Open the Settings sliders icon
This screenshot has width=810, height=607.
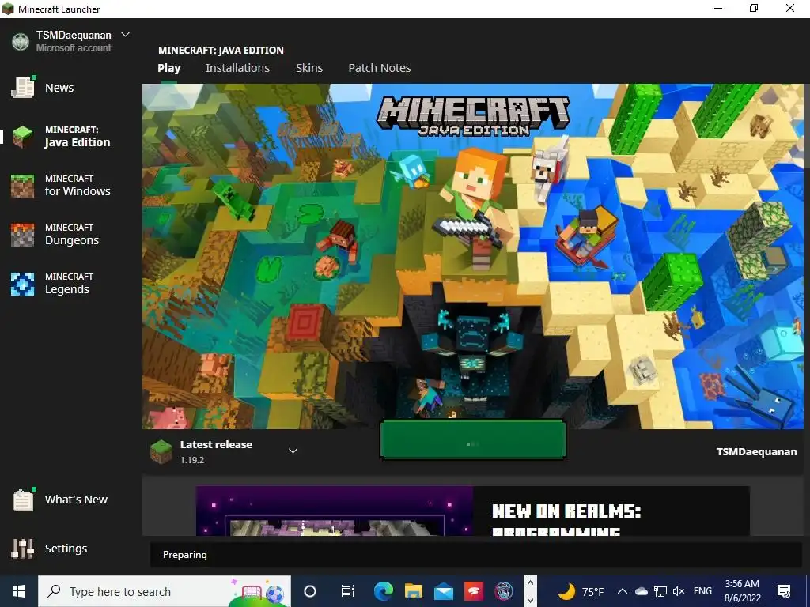(23, 549)
